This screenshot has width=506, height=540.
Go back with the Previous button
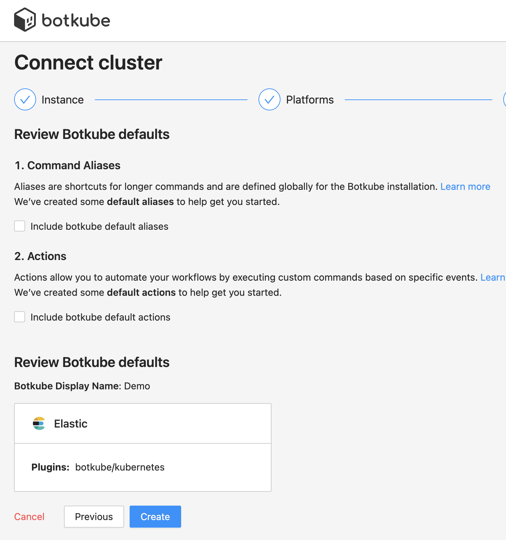click(94, 517)
